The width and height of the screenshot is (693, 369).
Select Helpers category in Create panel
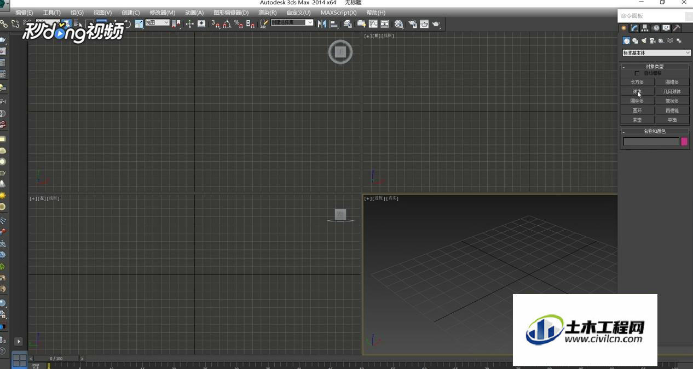point(661,40)
